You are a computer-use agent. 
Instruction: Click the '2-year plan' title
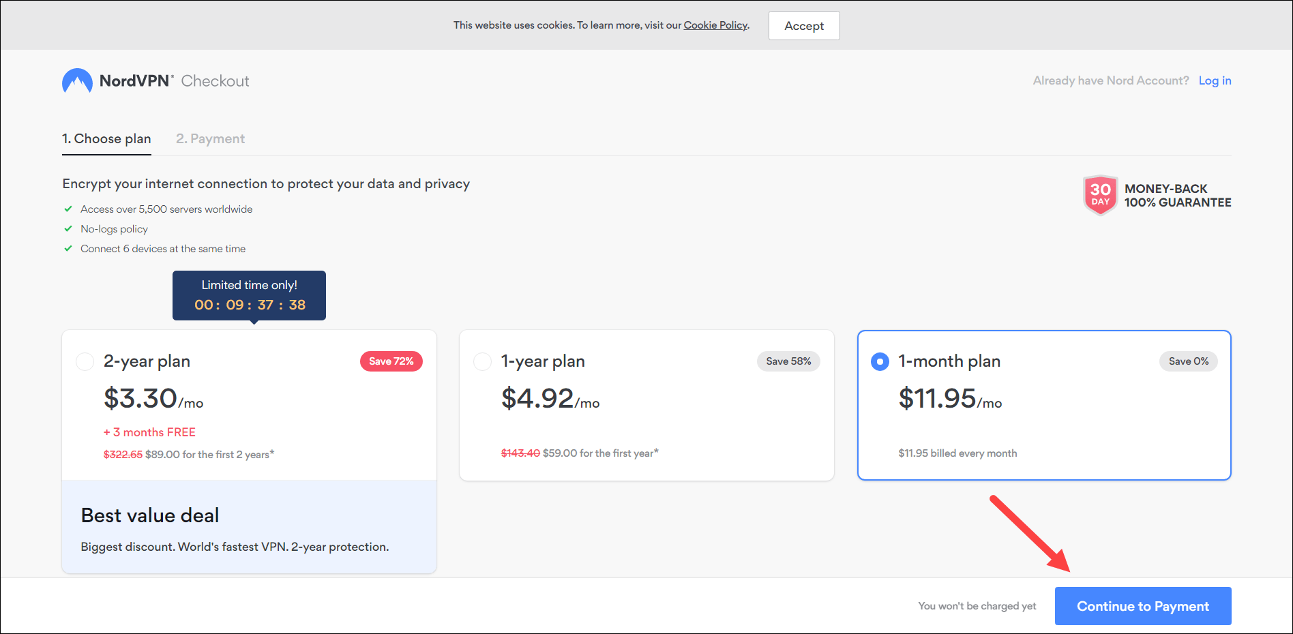(x=147, y=361)
